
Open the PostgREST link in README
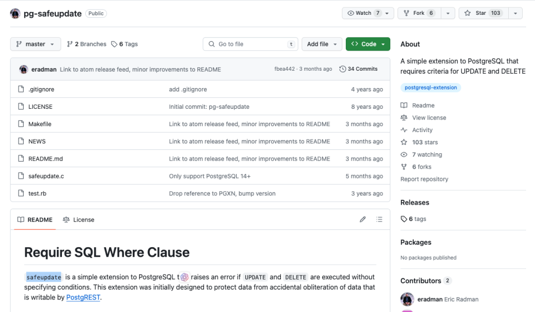click(83, 298)
